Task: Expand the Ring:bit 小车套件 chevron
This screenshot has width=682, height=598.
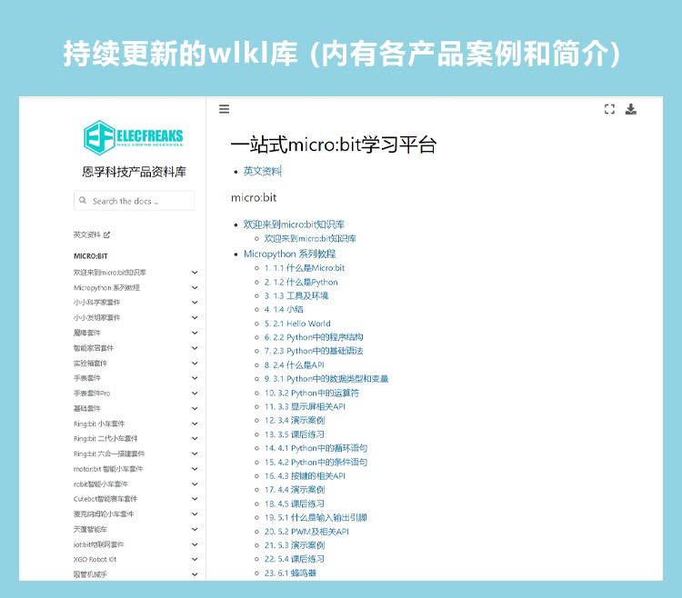Action: click(x=195, y=424)
